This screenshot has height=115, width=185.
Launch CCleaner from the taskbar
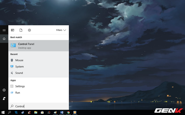pyautogui.click(x=29, y=112)
